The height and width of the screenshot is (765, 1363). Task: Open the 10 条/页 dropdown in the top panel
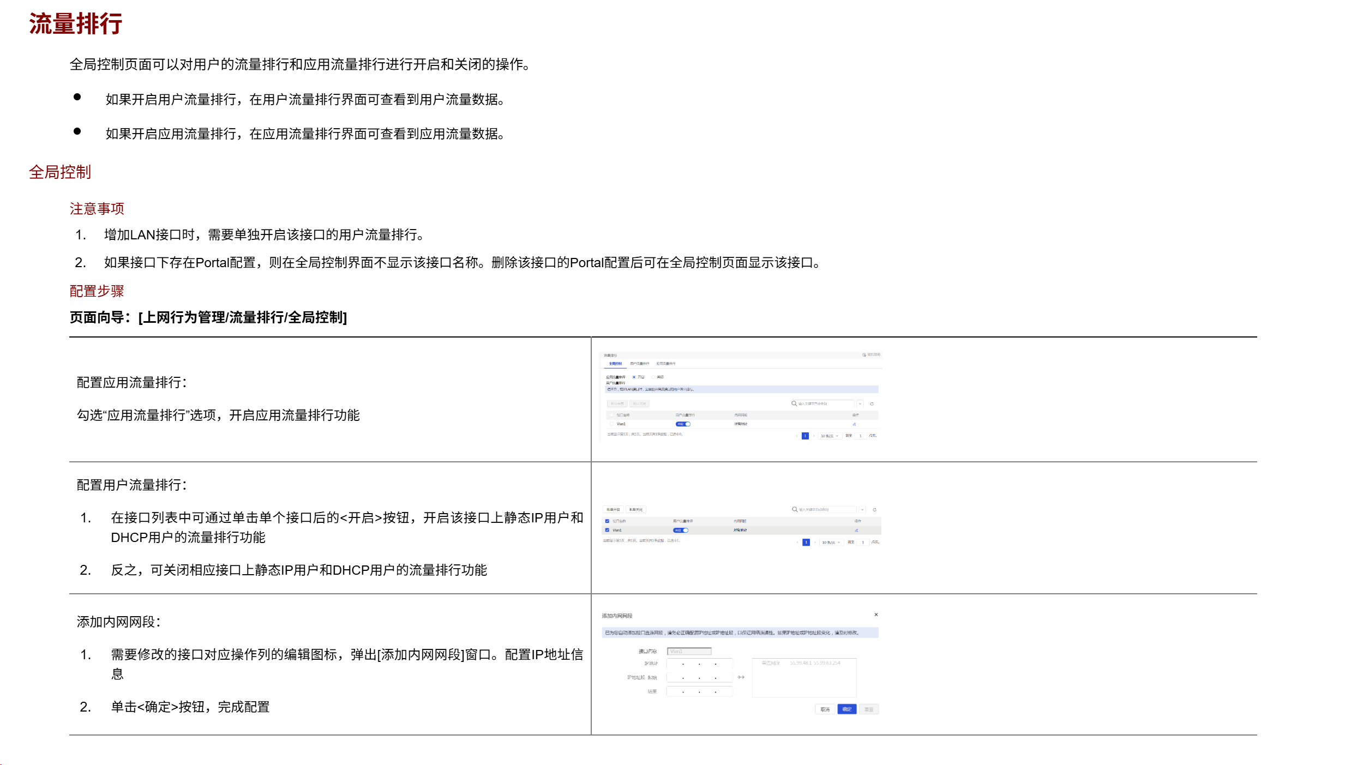coord(829,436)
